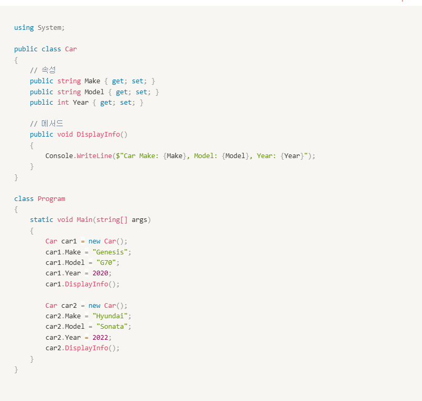The height and width of the screenshot is (401, 422).
Task: Click 'Car car1 = new Car();' line
Action: click(x=86, y=241)
